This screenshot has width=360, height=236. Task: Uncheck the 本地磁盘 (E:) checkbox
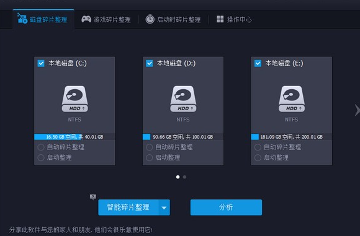tap(258, 63)
